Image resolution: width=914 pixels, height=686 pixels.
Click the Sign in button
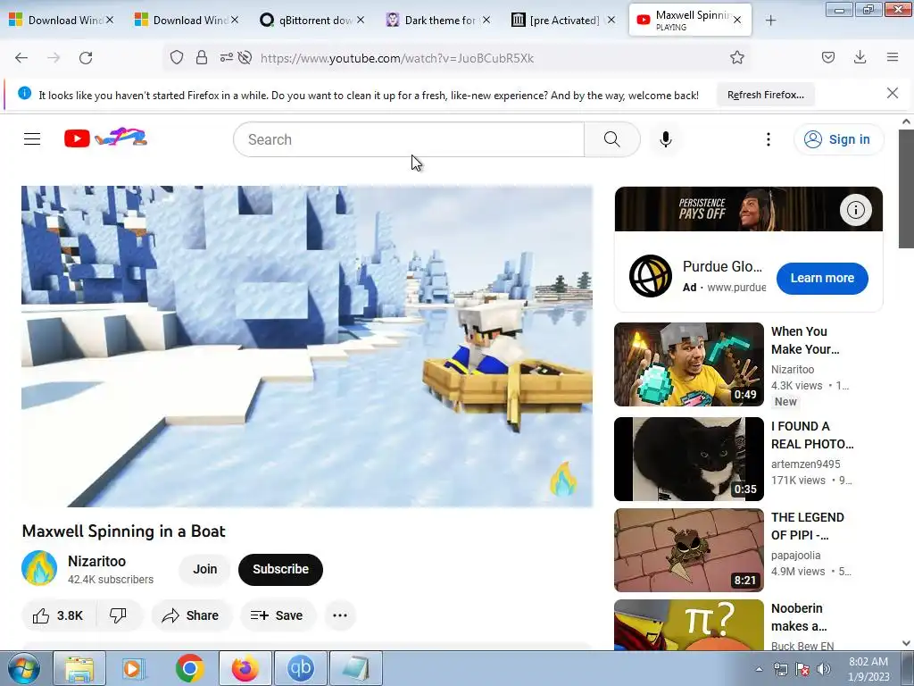tap(838, 139)
